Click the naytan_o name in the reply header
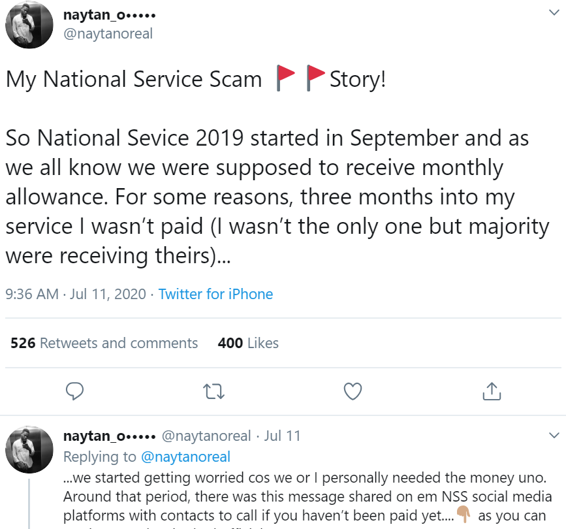Image resolution: width=566 pixels, height=529 pixels. (x=109, y=436)
